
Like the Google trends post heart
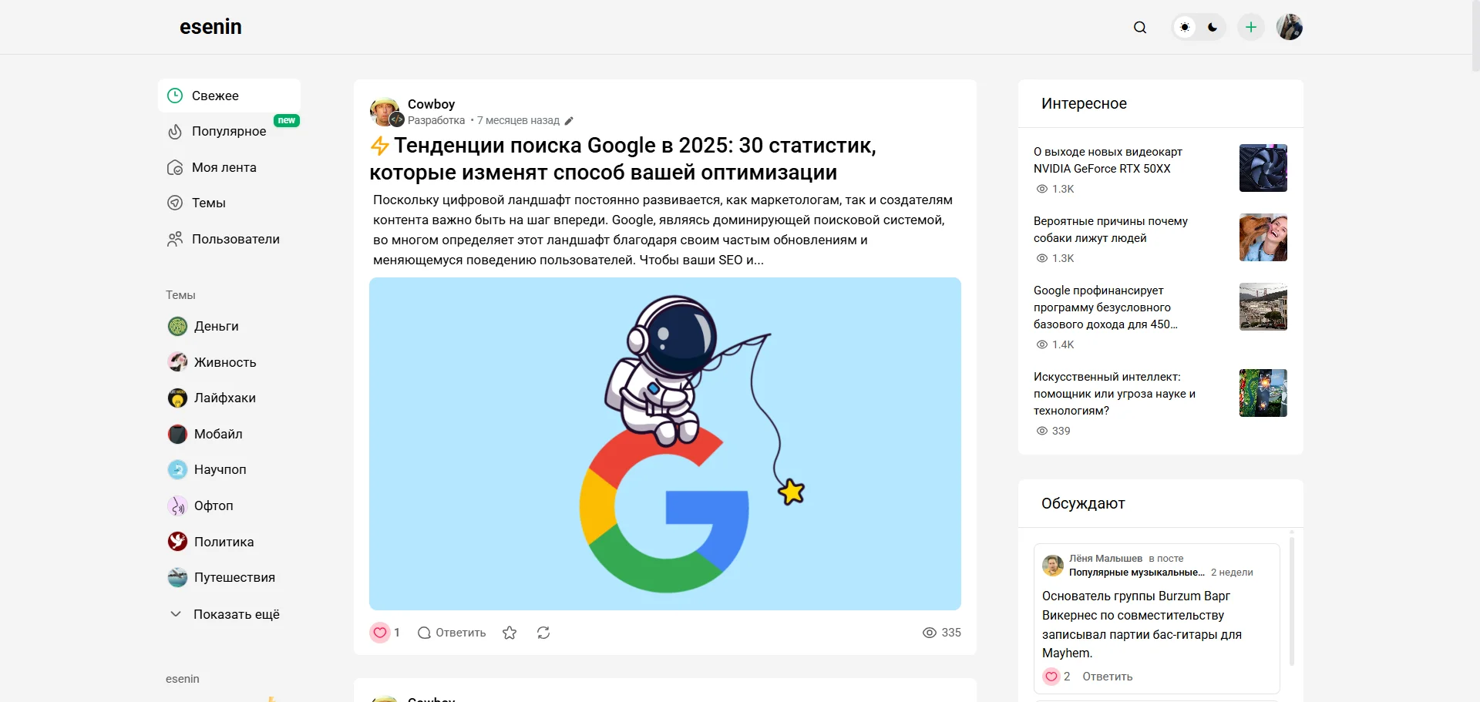pos(380,633)
